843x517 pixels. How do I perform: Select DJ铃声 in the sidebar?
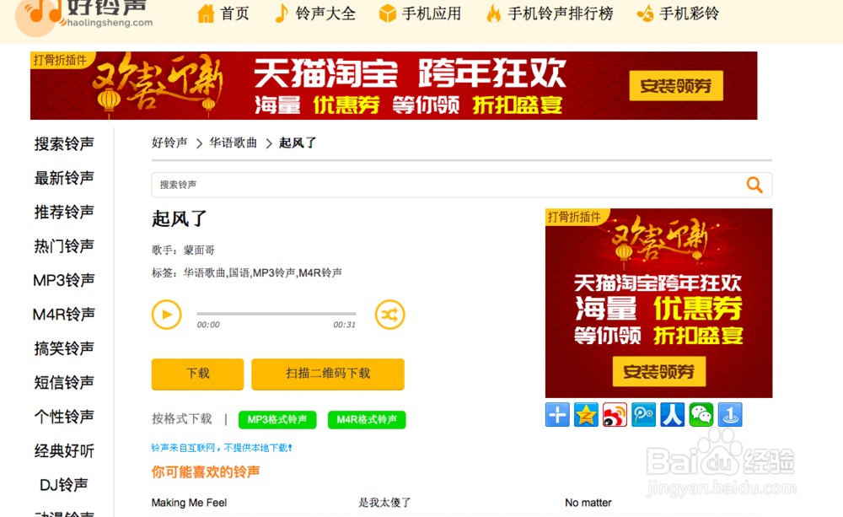64,485
